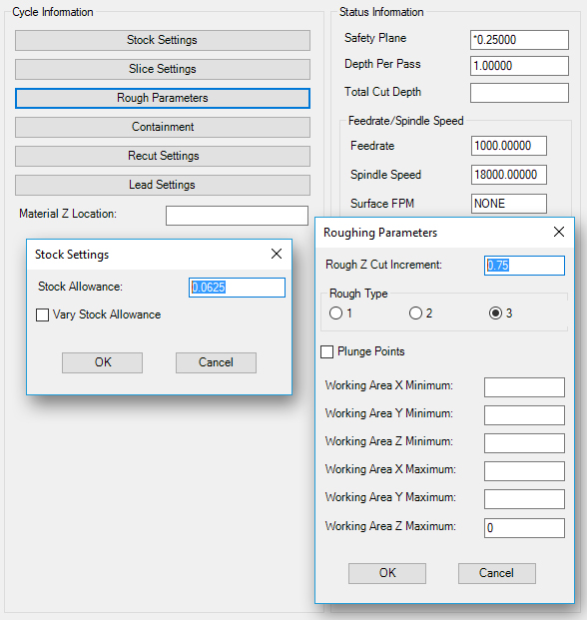
Task: Close the Roughing Parameters dialog
Action: (558, 232)
